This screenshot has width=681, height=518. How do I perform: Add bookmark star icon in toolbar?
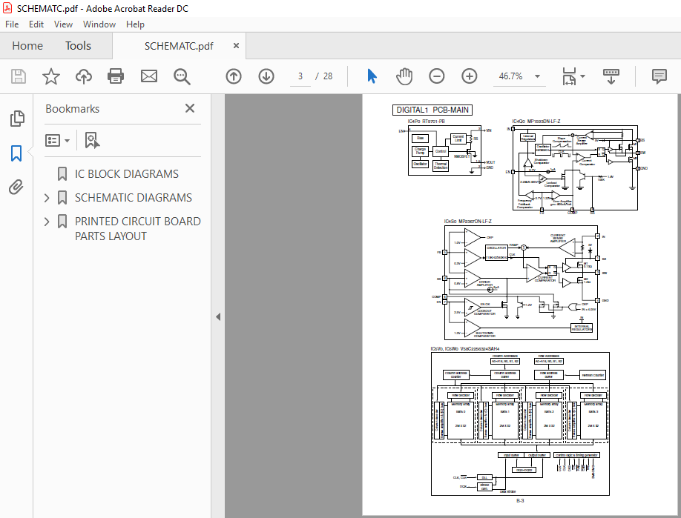(x=50, y=76)
